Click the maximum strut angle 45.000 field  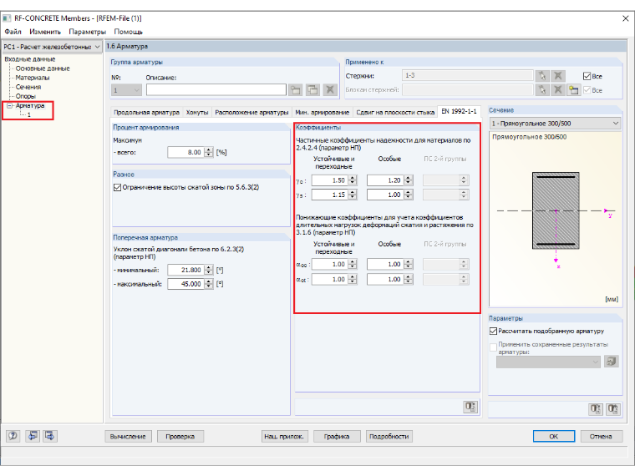(185, 284)
